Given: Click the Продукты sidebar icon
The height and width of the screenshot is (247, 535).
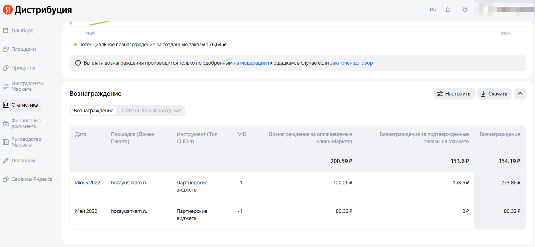Looking at the screenshot, I should click(x=6, y=68).
